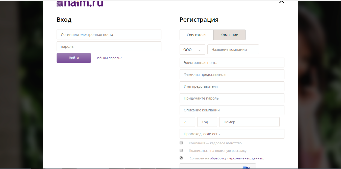341x169 pixels.
Task: Enable the Компания — кадровое агентство checkbox
Action: (x=181, y=143)
